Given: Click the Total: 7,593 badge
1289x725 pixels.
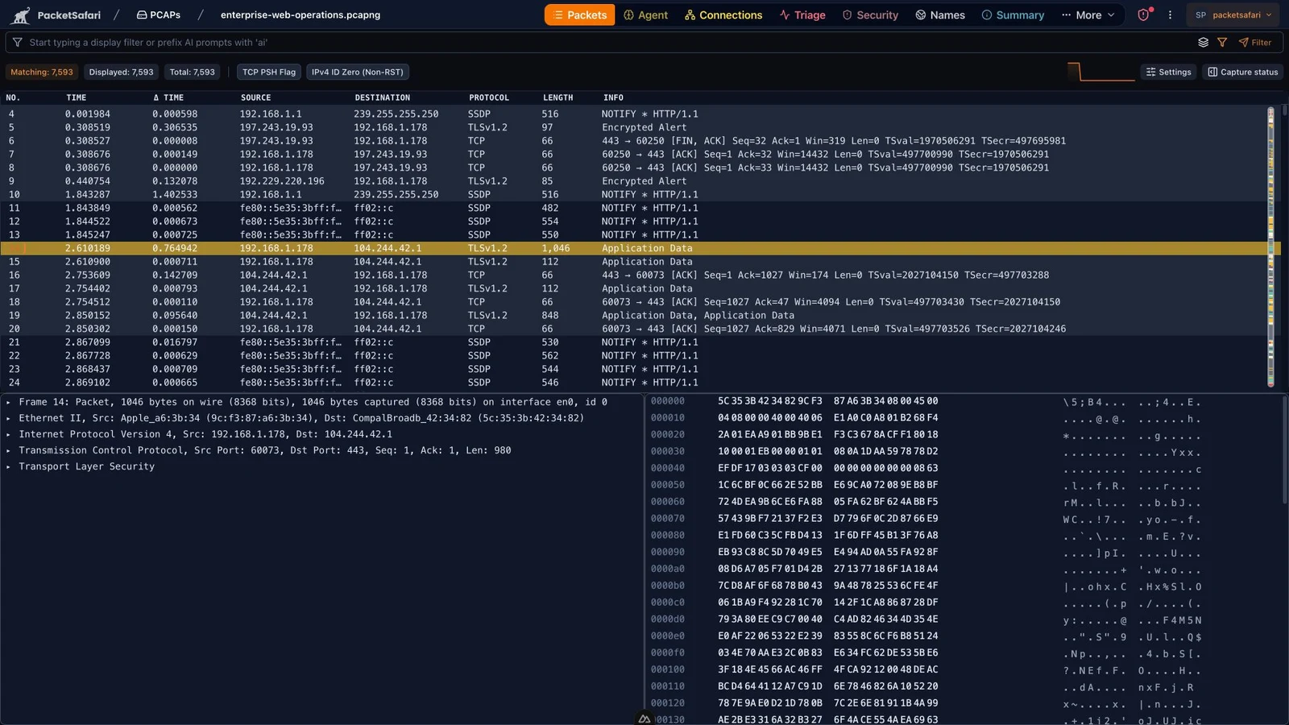Looking at the screenshot, I should click(x=192, y=72).
